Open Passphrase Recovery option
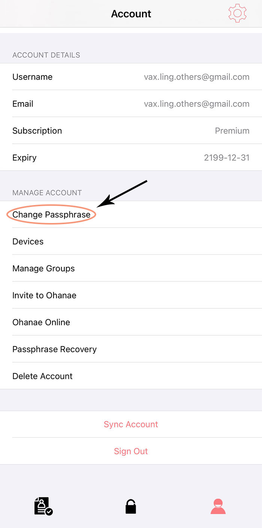The image size is (262, 528). point(131,349)
